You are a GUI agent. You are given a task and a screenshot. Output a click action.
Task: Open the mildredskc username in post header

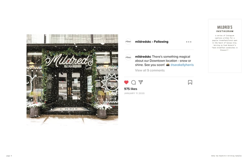coord(143,42)
